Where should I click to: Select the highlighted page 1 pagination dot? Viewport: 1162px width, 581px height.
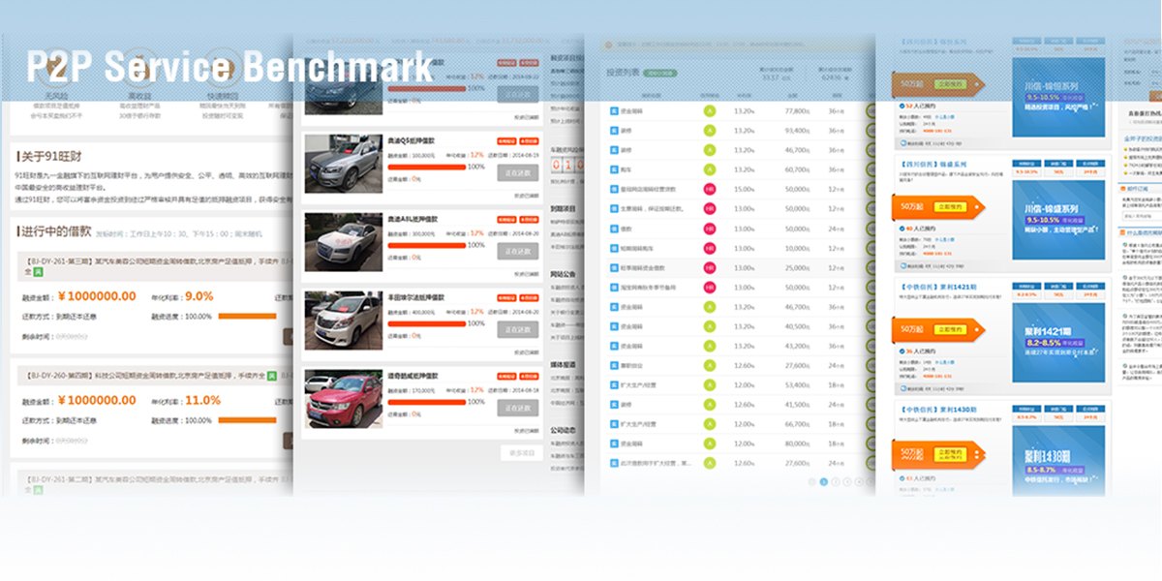point(823,481)
